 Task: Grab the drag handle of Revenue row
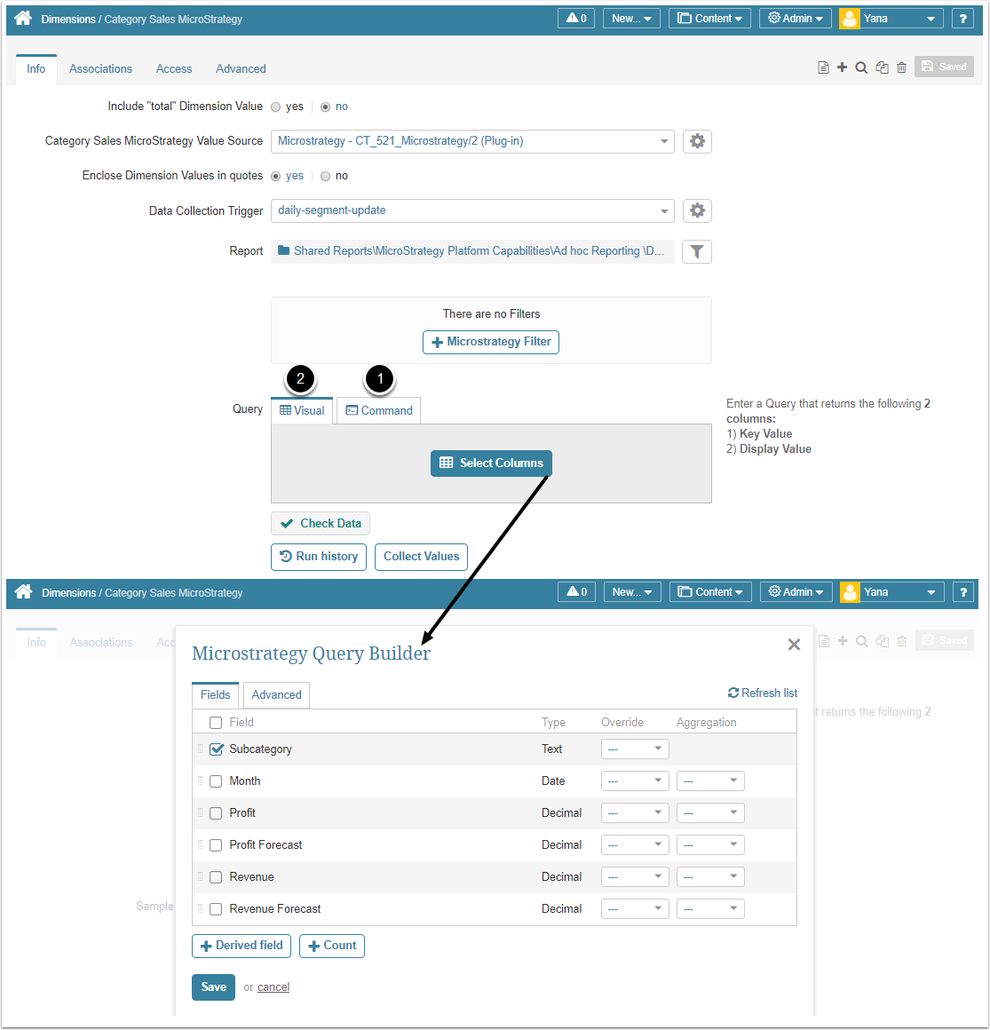201,877
